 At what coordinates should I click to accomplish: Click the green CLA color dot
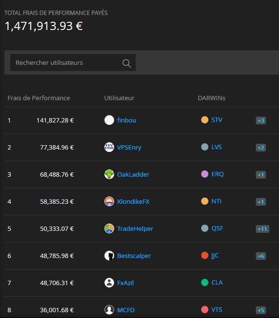click(205, 282)
